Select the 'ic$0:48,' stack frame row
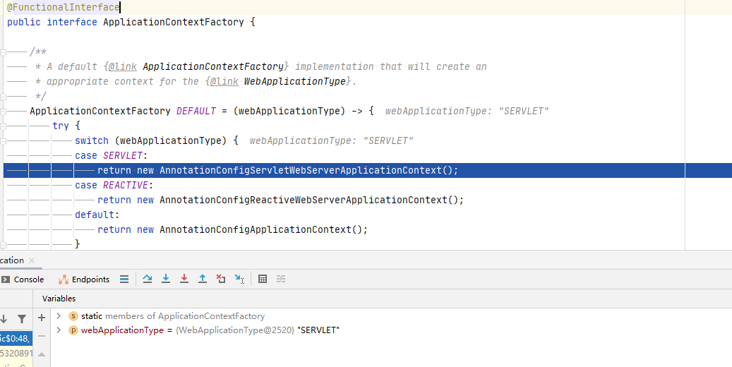This screenshot has width=732, height=367. [x=16, y=339]
